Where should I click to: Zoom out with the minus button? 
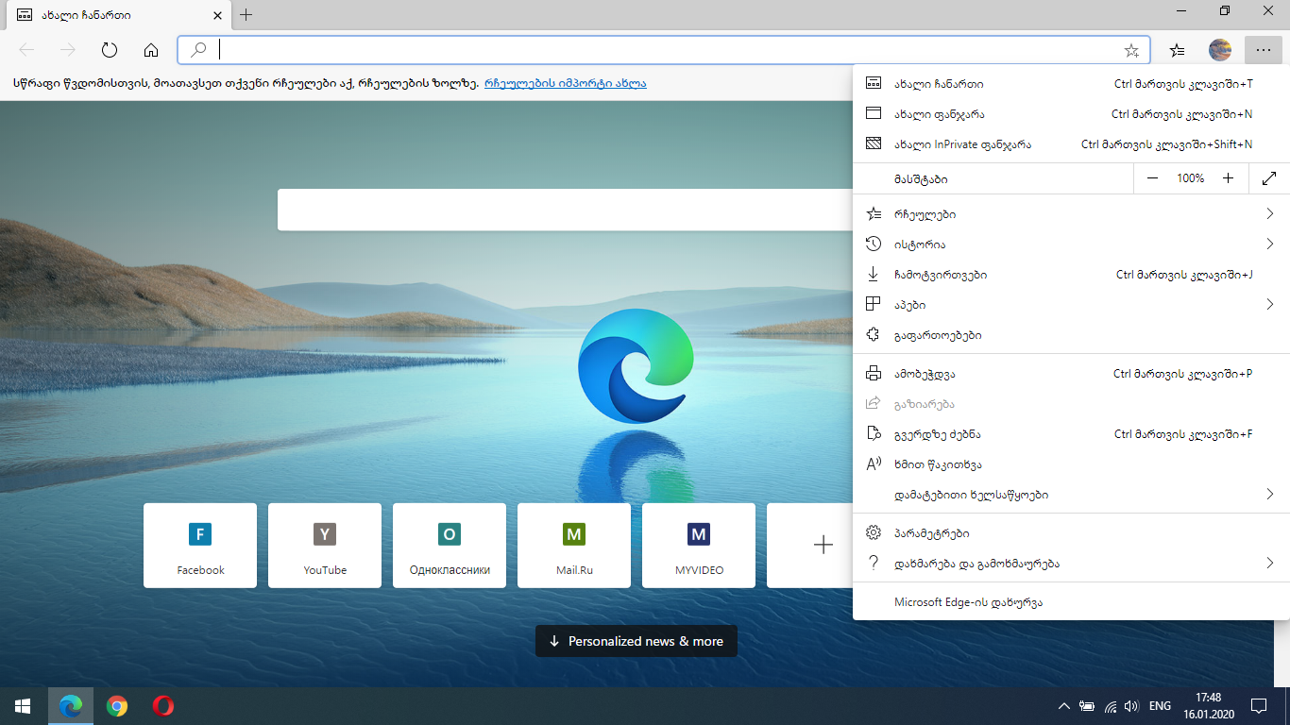pos(1152,178)
